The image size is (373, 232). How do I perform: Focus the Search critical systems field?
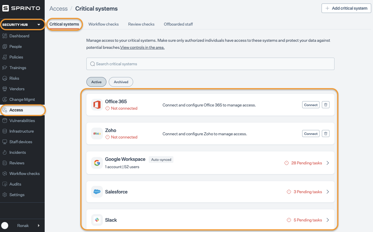click(210, 64)
